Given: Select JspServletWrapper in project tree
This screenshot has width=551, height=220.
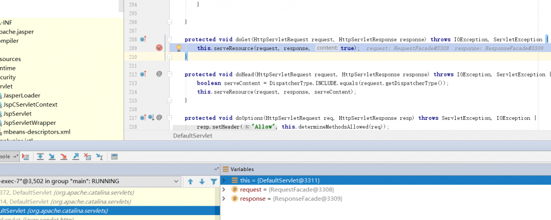Looking at the screenshot, I should pos(30,123).
